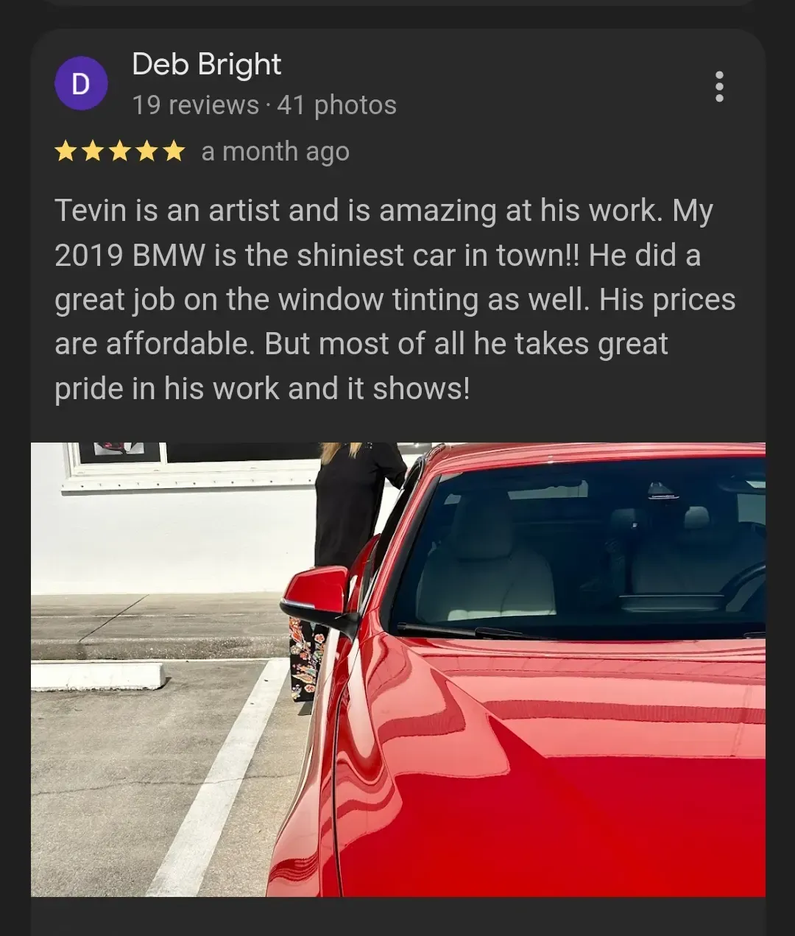Click the middle star of the rating

[120, 152]
